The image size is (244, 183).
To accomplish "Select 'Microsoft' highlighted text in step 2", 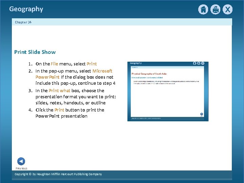I will click(x=102, y=71).
